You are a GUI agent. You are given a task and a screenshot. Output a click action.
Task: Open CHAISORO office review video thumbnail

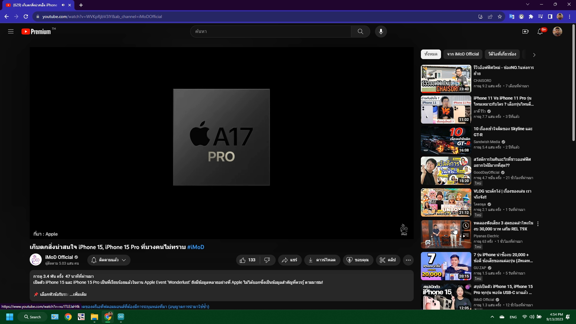pyautogui.click(x=446, y=79)
